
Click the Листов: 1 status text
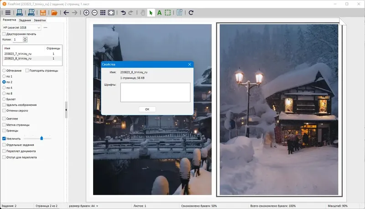tap(140, 206)
